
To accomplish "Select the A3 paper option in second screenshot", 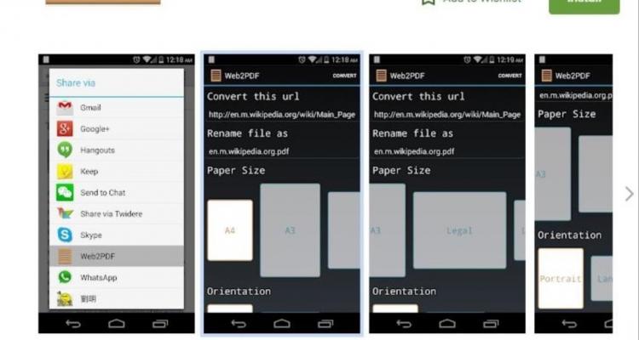I will click(x=290, y=230).
